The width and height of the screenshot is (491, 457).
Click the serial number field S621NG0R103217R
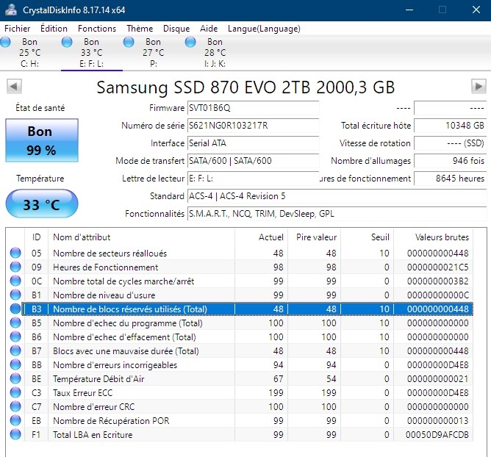coord(253,126)
